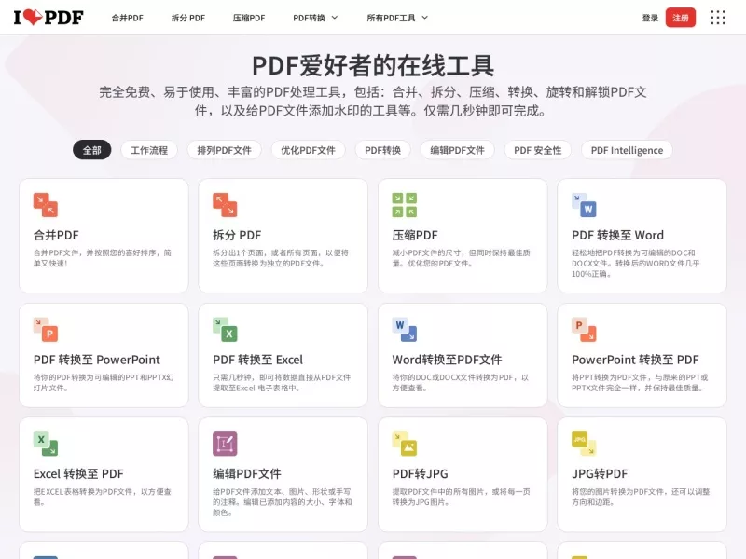Click the PDF 转换至 Word icon
The height and width of the screenshot is (559, 746).
coord(585,205)
